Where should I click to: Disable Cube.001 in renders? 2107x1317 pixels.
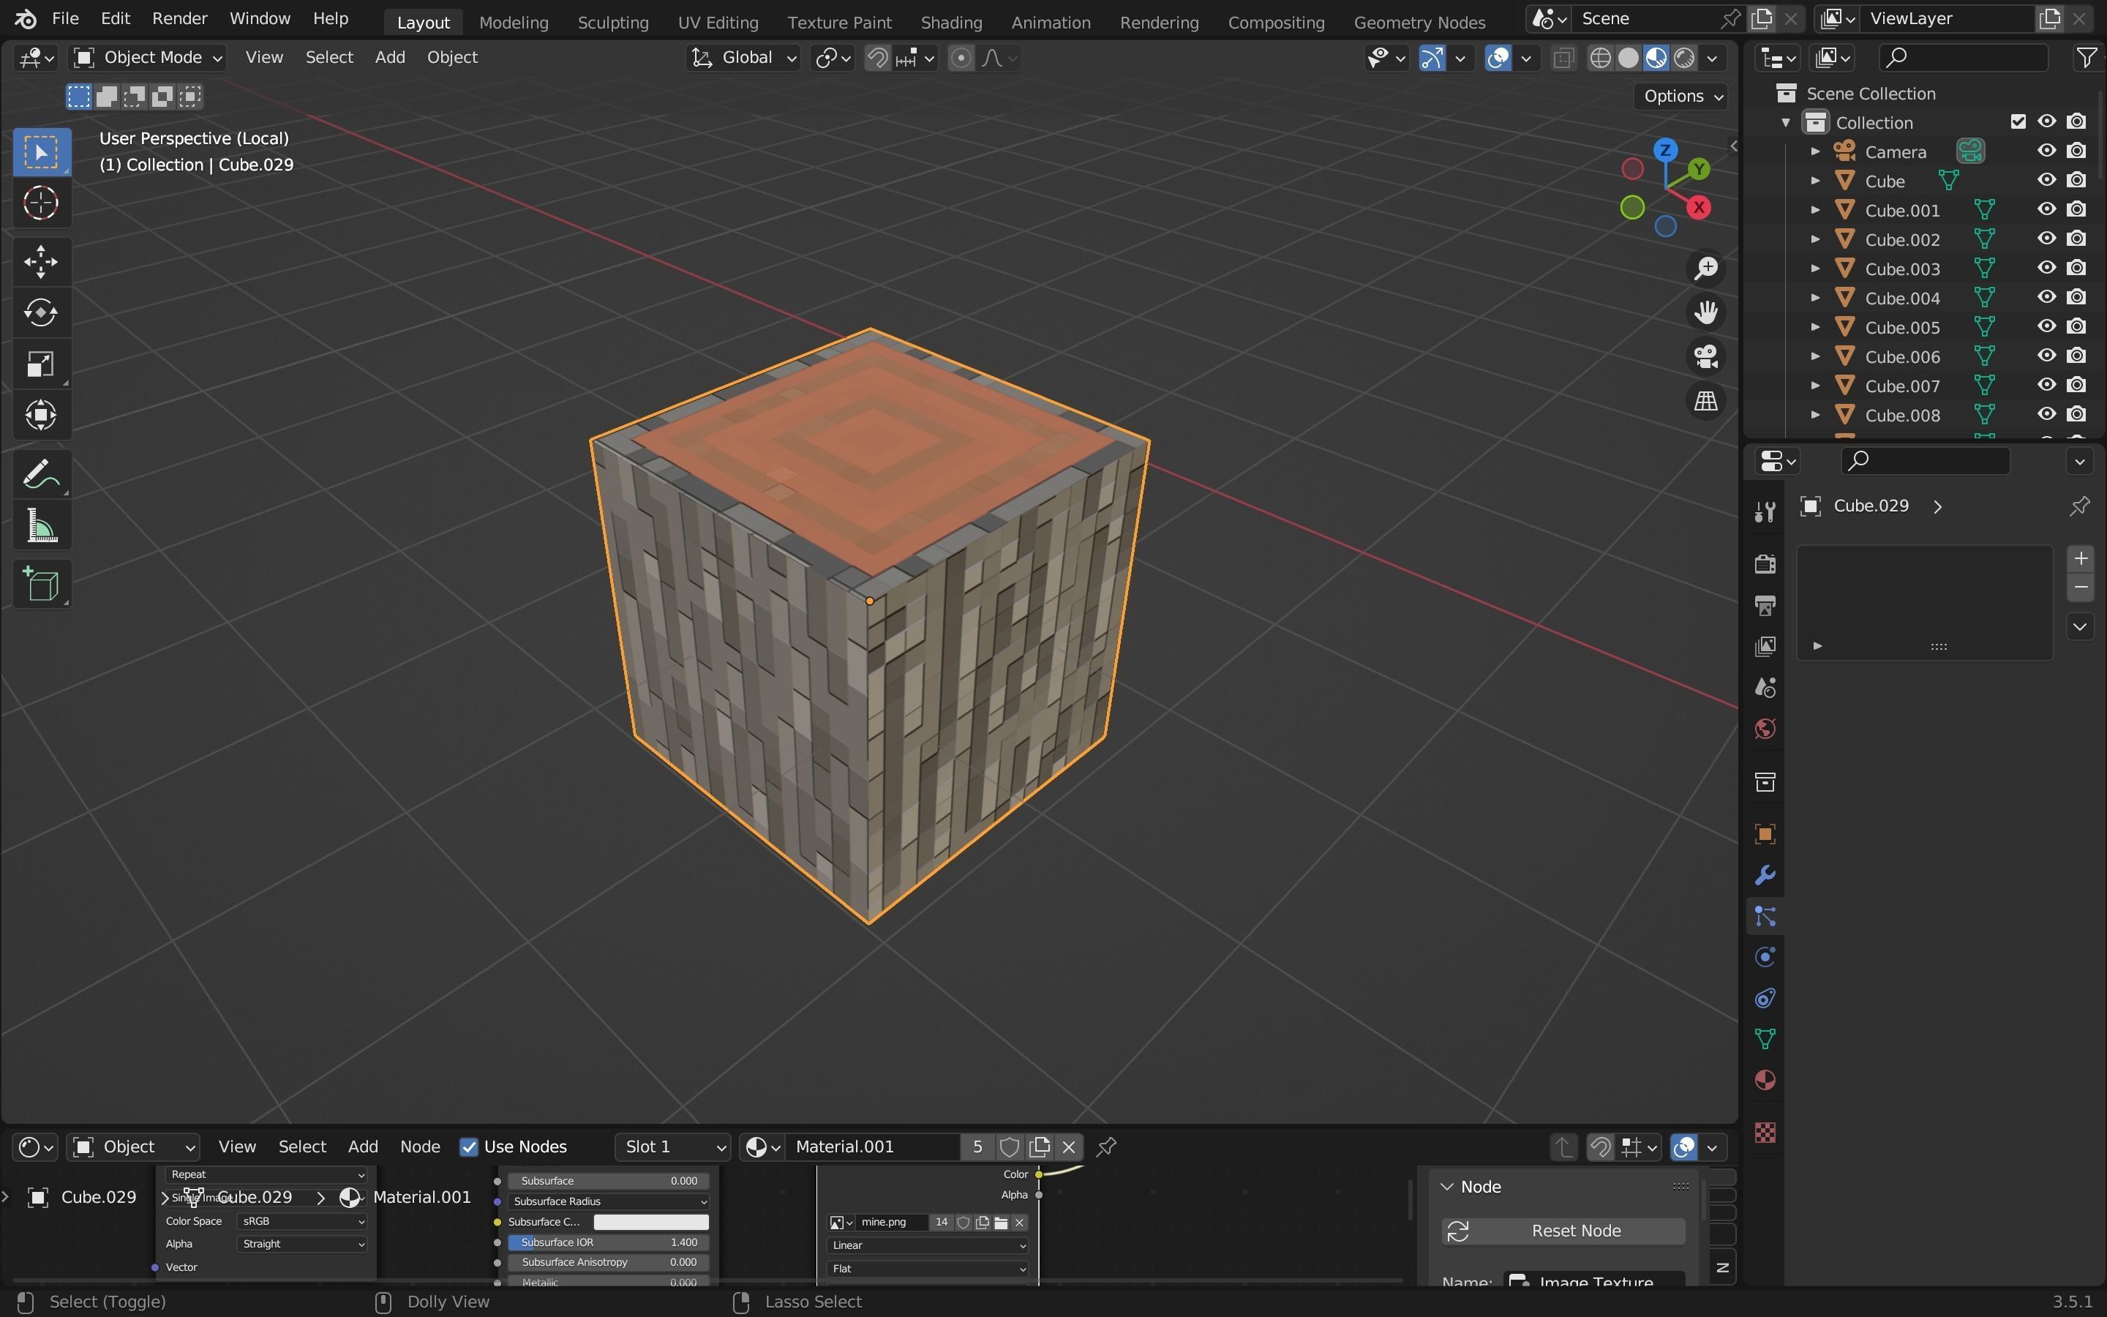coord(2076,210)
